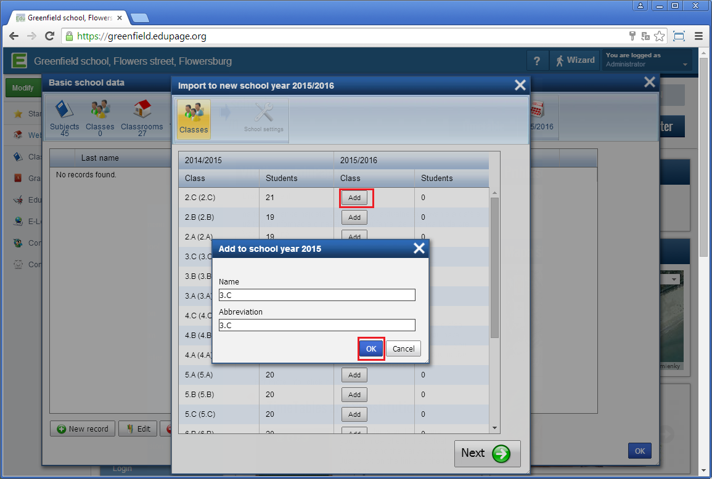Screen dimensions: 712x479
Task: Select the 5.A (5.A) class row text
Action: point(198,375)
